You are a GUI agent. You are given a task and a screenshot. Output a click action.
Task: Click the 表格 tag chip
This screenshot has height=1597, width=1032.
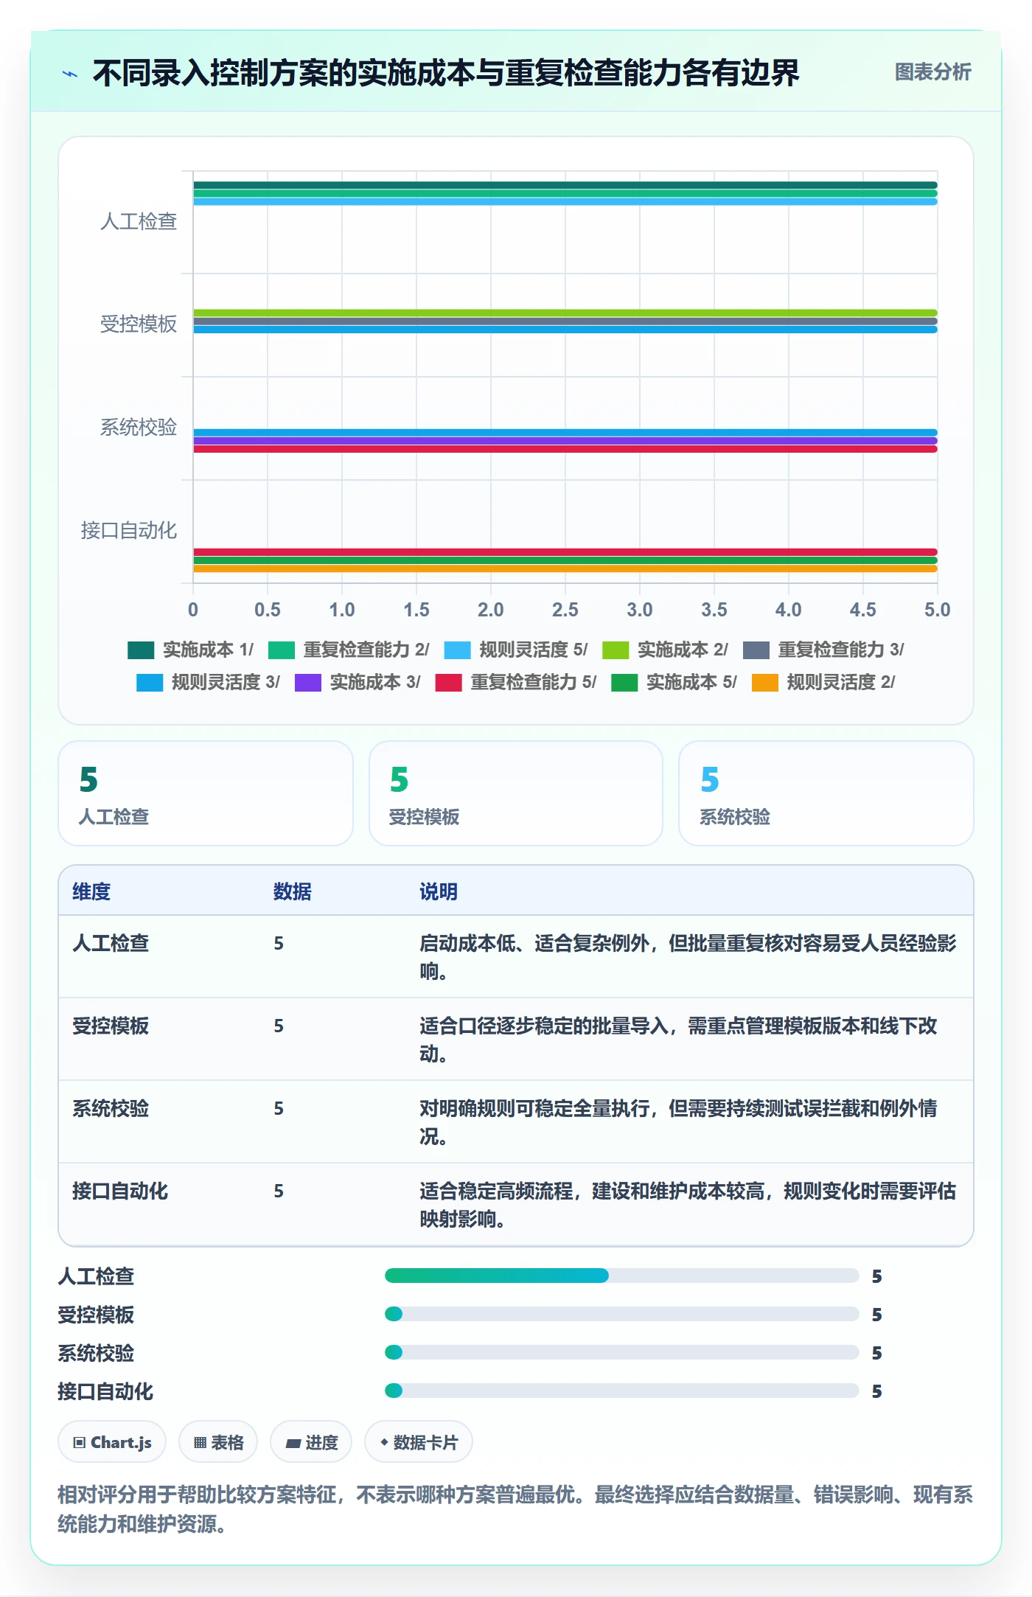(x=218, y=1441)
